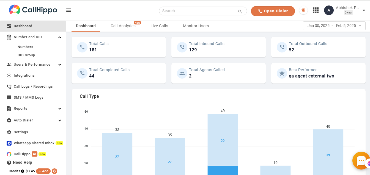Click the Settings gear icon
The width and height of the screenshot is (370, 175).
pyautogui.click(x=9, y=132)
